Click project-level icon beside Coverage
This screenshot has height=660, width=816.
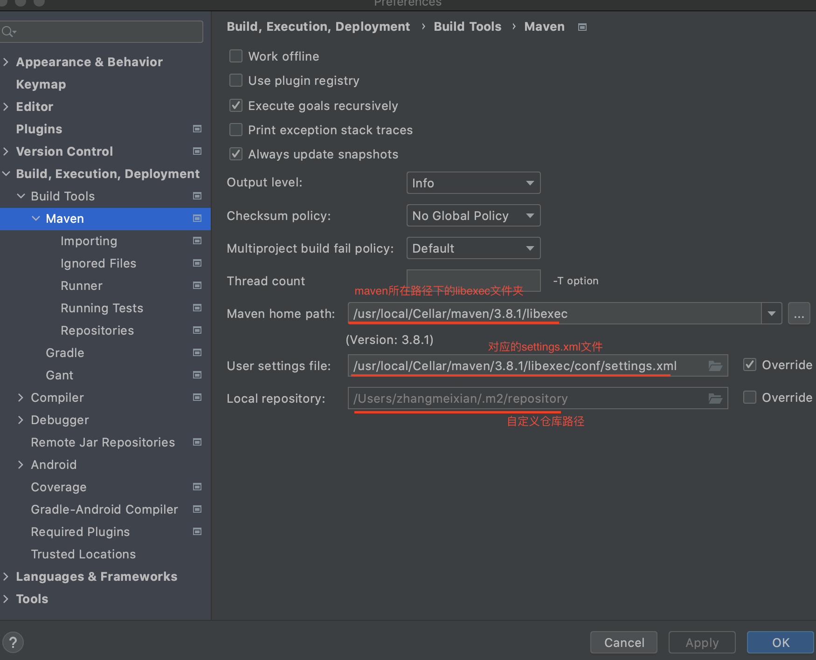click(x=197, y=487)
